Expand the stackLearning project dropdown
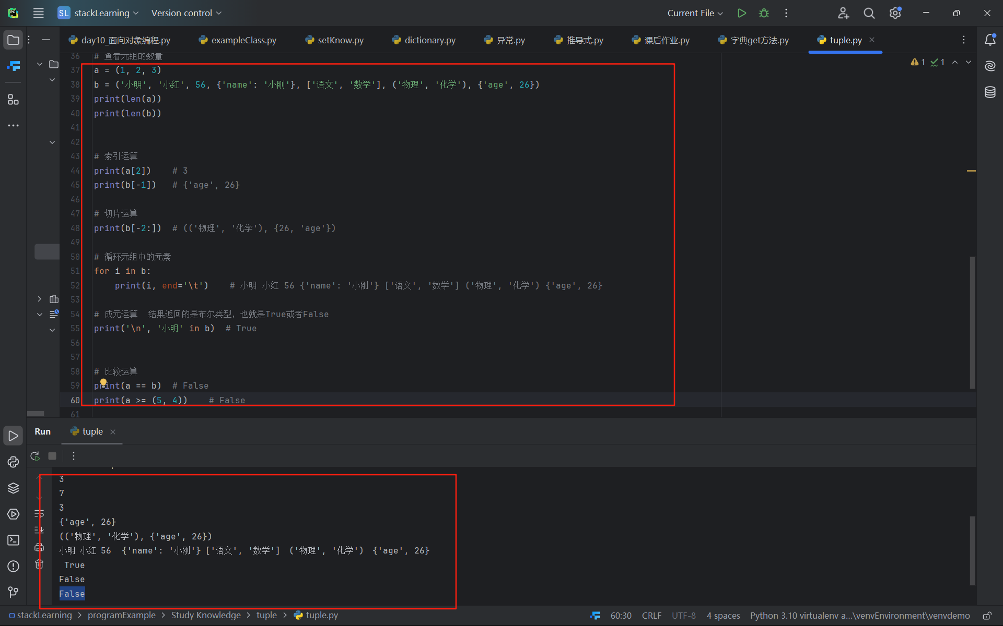This screenshot has height=626, width=1003. click(x=98, y=13)
